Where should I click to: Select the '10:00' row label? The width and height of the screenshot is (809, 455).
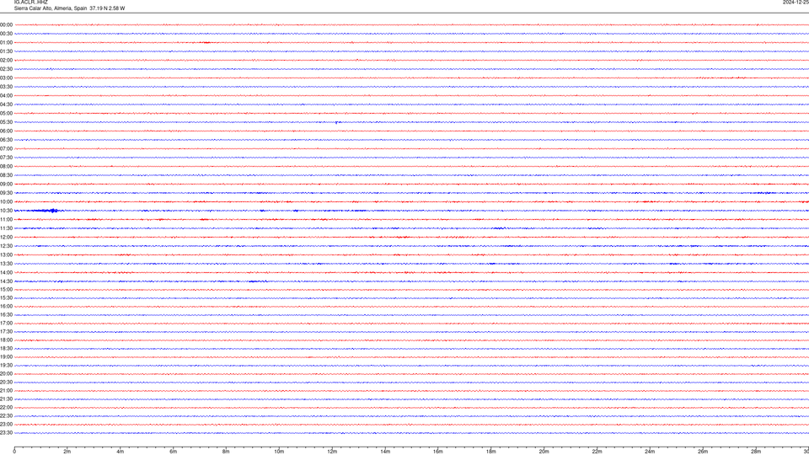6,201
